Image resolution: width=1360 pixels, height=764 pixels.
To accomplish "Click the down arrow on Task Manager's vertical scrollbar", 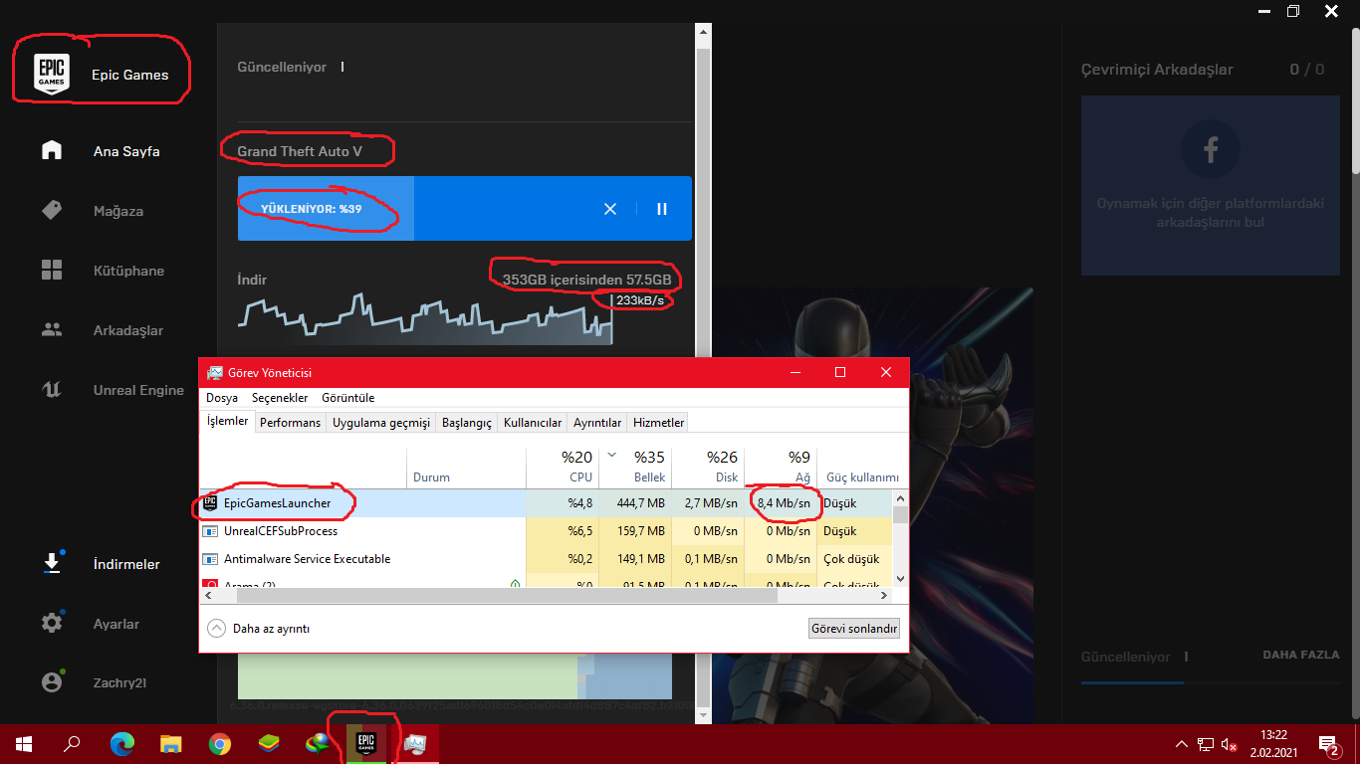I will click(901, 579).
